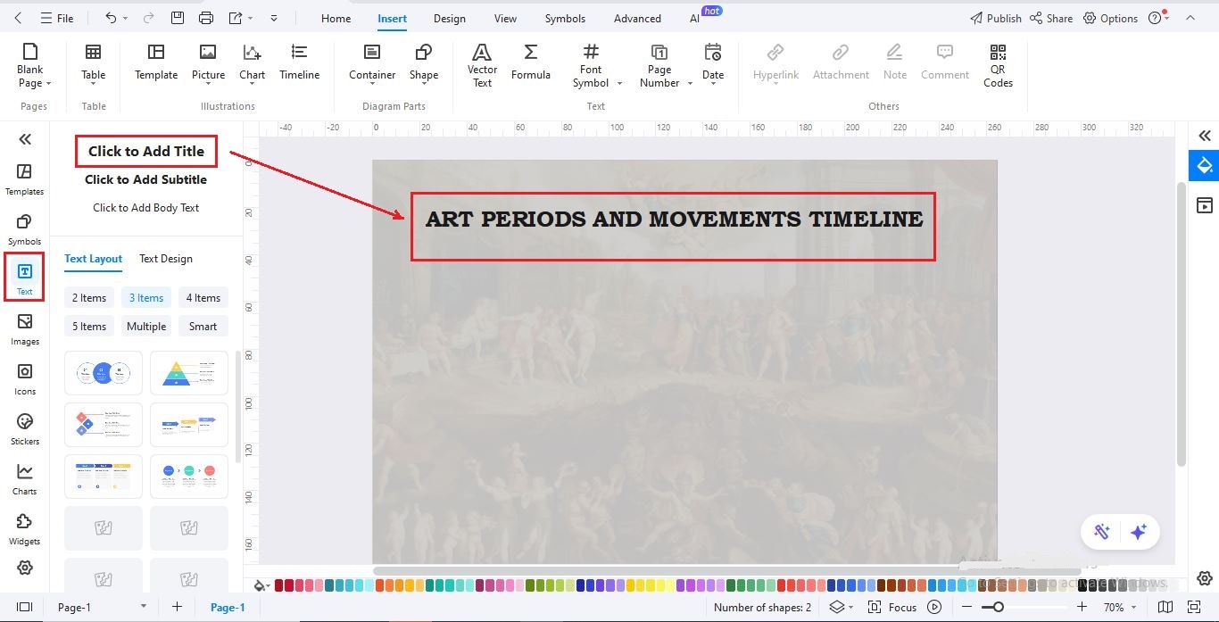Screen dimensions: 1219x622
Task: Insert Date field
Action: (x=713, y=64)
